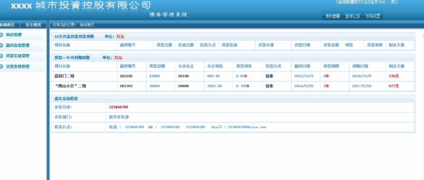Click unpaid interest 1052.06

point(215,86)
